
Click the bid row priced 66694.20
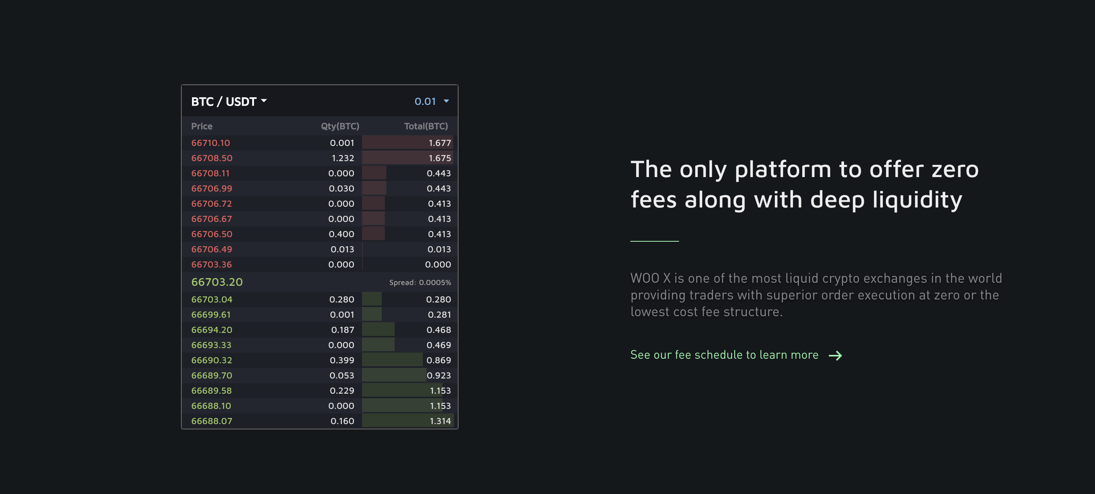click(x=212, y=329)
